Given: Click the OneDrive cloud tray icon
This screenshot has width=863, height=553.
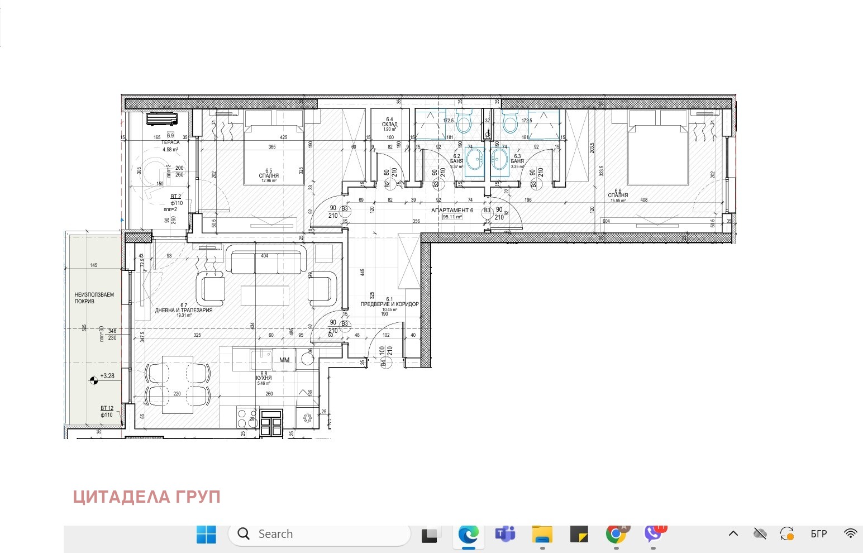Looking at the screenshot, I should [760, 534].
